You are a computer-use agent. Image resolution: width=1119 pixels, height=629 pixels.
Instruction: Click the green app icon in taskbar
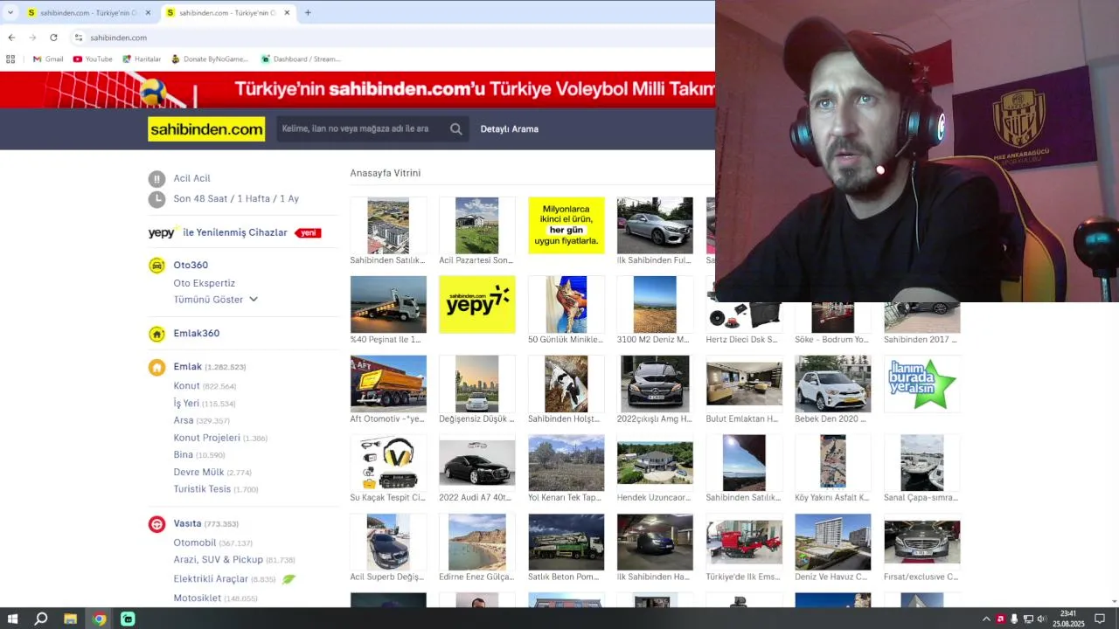pyautogui.click(x=128, y=619)
